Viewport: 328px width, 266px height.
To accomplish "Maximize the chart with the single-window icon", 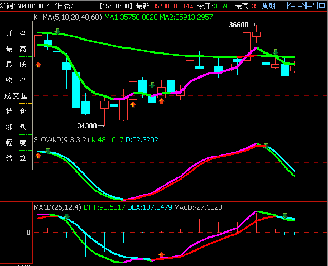I will point(321,6).
